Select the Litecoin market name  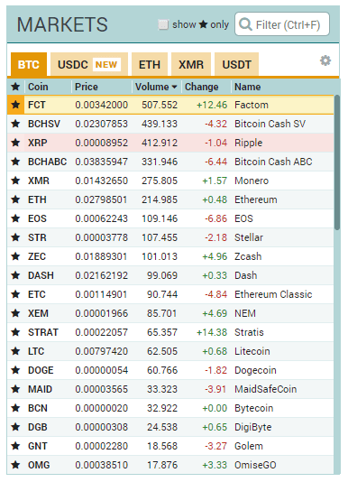tap(252, 351)
